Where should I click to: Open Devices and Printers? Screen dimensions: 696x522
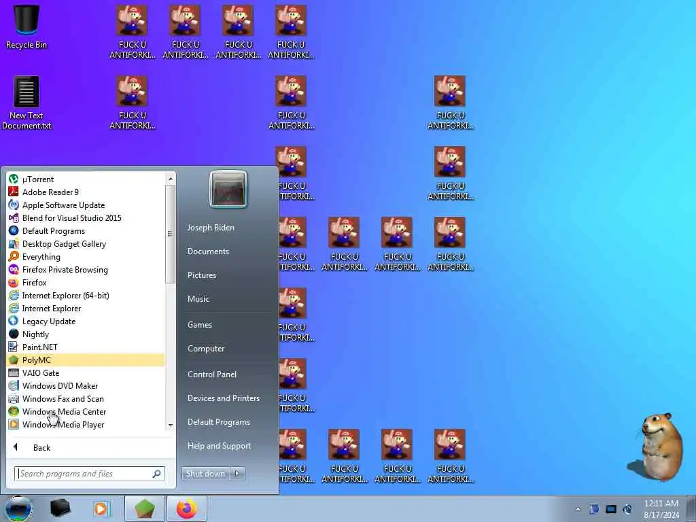224,398
